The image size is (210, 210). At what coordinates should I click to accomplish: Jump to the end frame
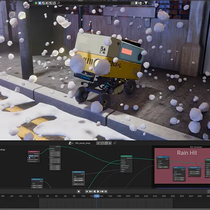pos(106,192)
